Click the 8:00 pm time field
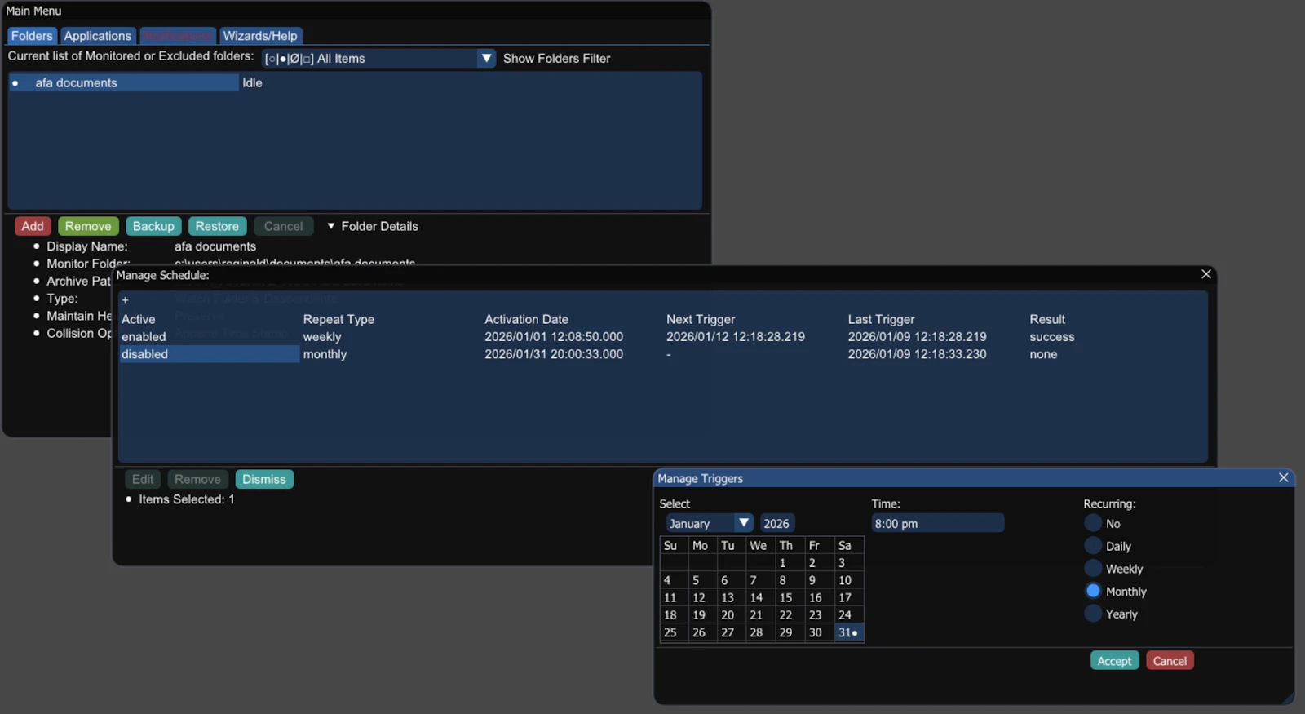Viewport: 1305px width, 714px height. click(x=937, y=524)
